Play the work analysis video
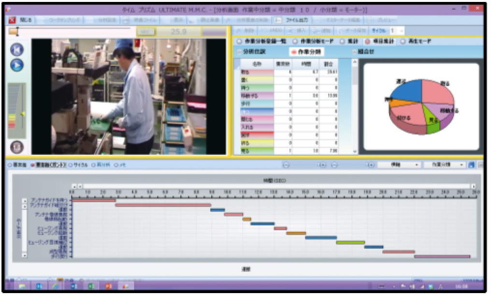This screenshot has width=491, height=296. [17, 65]
